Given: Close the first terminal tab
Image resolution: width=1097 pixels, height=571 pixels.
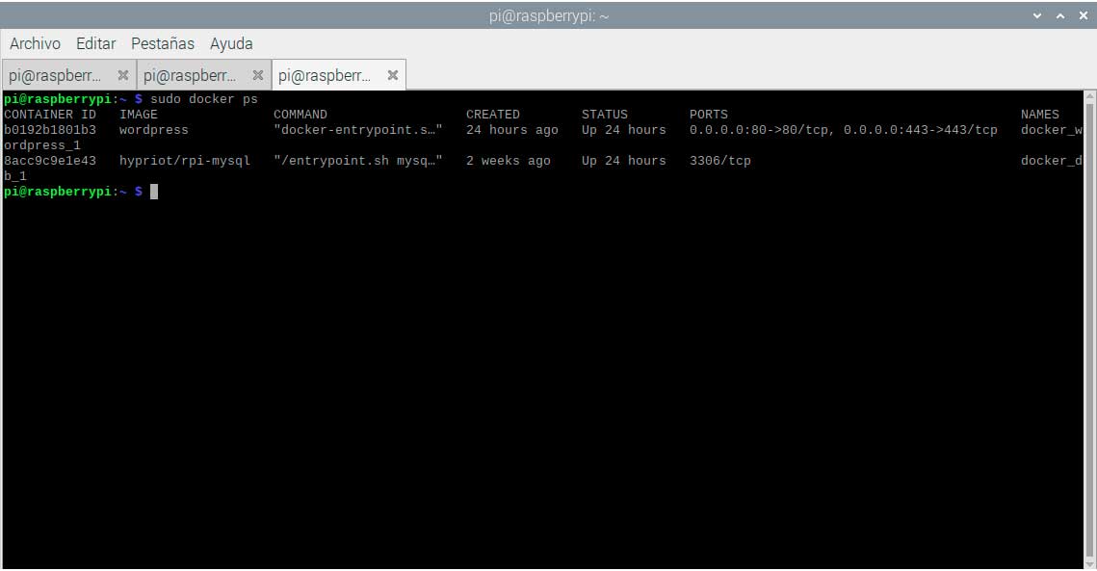Looking at the screenshot, I should [123, 75].
